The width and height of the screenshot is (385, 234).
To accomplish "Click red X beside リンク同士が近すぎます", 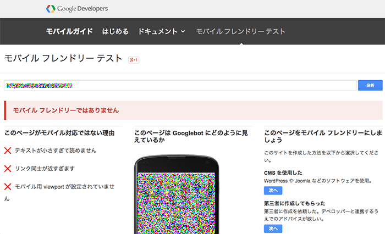I will pos(8,169).
